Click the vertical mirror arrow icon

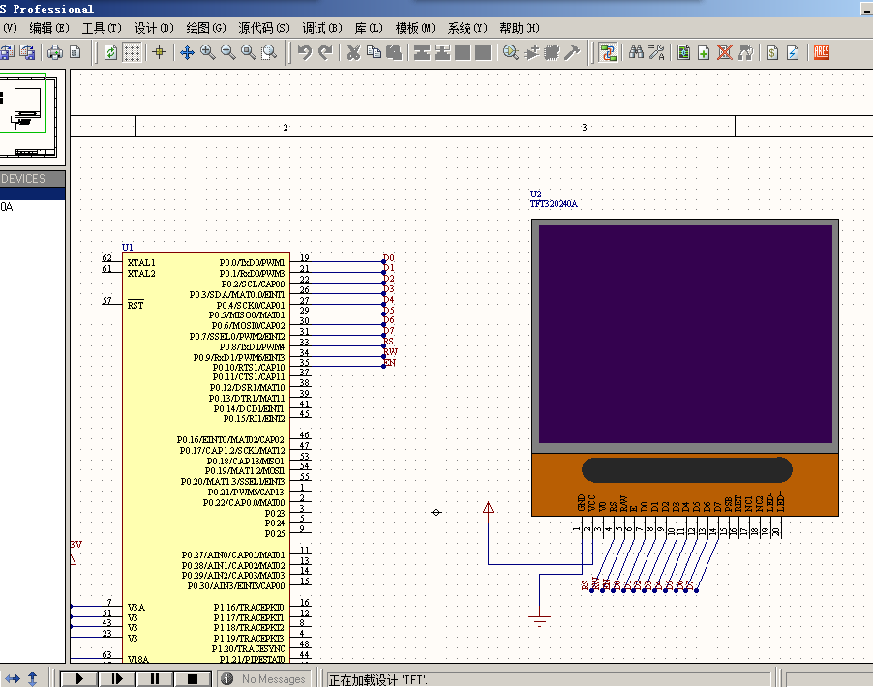(x=32, y=678)
